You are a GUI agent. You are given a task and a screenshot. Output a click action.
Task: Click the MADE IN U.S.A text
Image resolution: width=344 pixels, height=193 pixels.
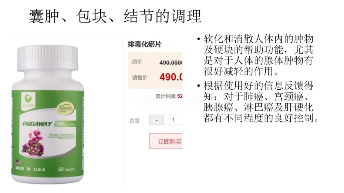pos(30,169)
